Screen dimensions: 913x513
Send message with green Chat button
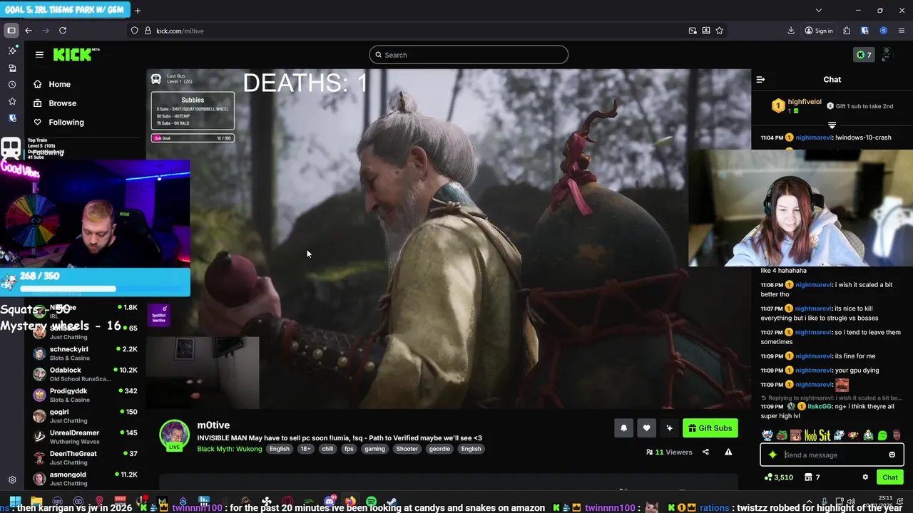point(890,477)
